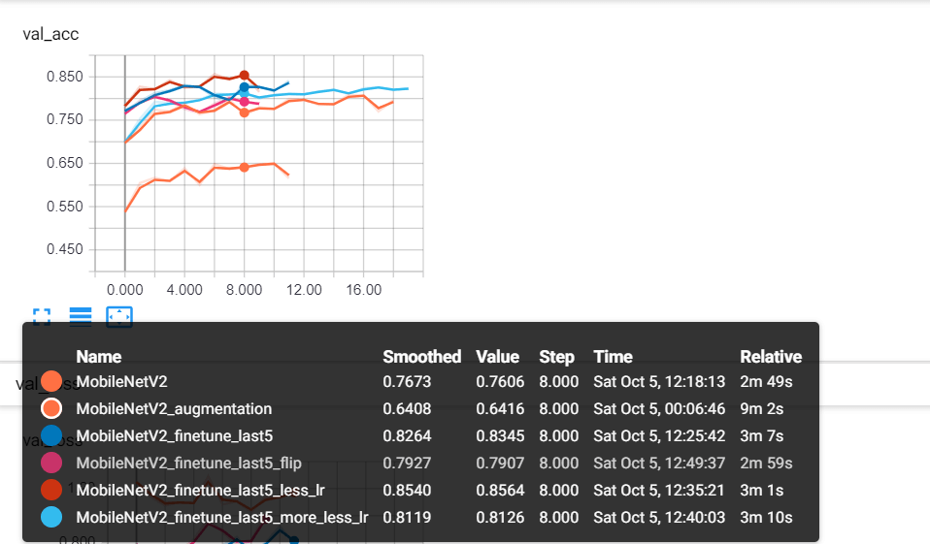Click the Name column header in tooltip

click(98, 357)
